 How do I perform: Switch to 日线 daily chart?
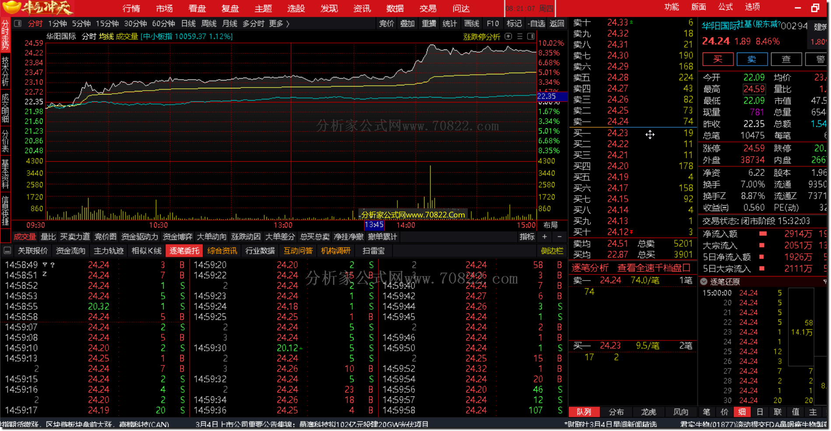(x=189, y=24)
